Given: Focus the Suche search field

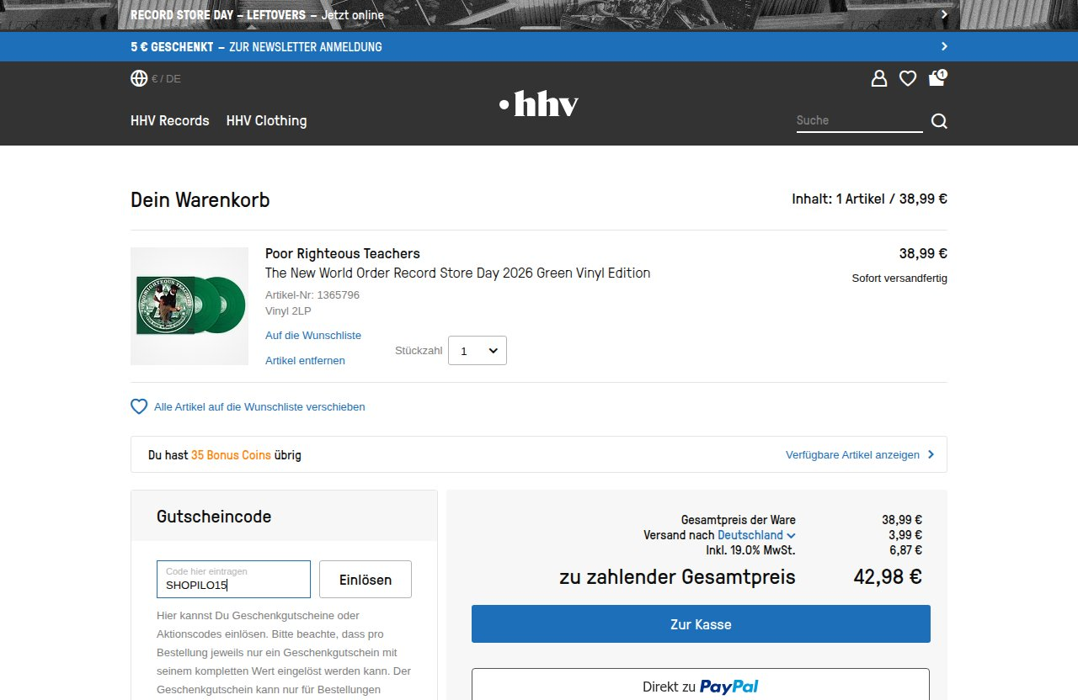Looking at the screenshot, I should (859, 121).
